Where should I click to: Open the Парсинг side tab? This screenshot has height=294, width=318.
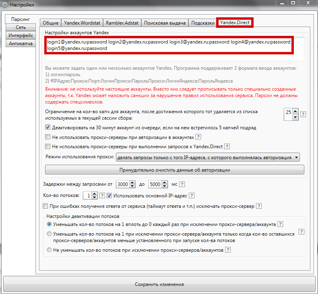20,19
